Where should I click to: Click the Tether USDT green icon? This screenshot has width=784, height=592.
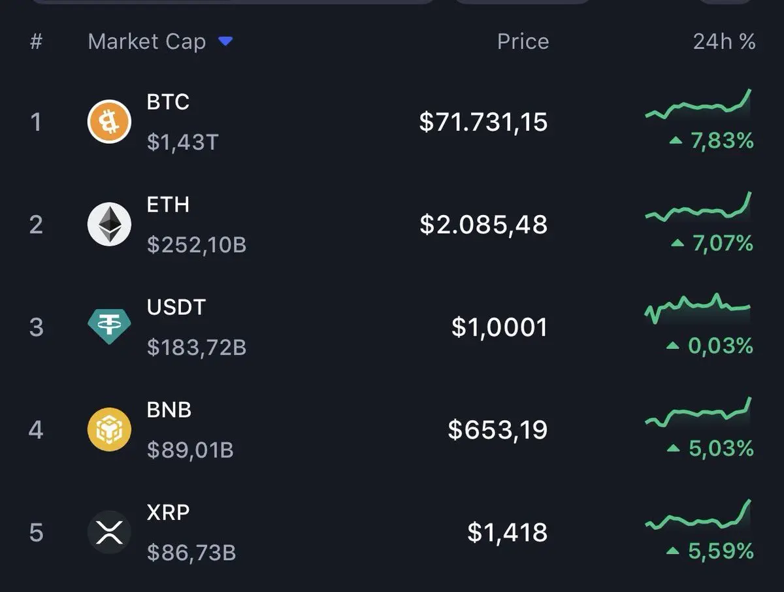pos(109,327)
